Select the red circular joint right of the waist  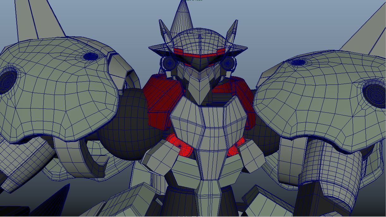pyautogui.click(x=236, y=148)
